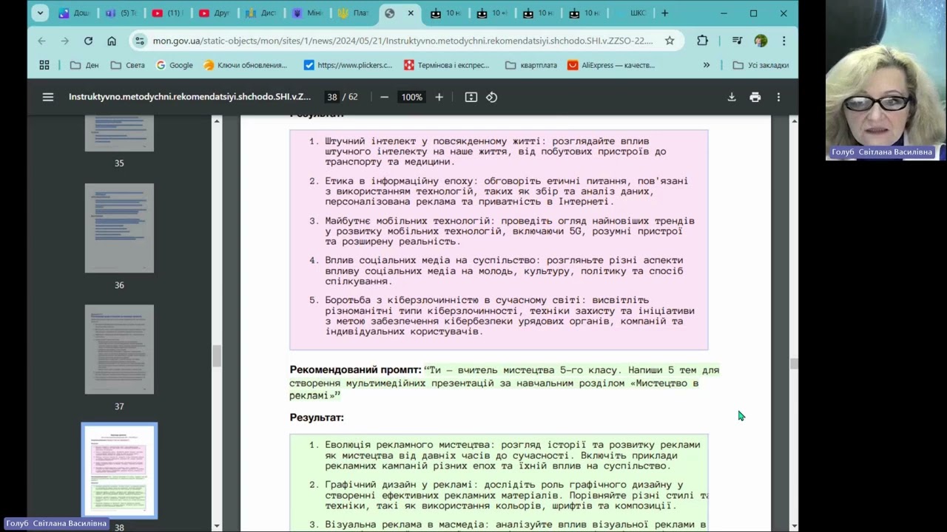Viewport: 947px width, 532px height.
Task: Click document scrollbar up arrow
Action: coord(794,120)
